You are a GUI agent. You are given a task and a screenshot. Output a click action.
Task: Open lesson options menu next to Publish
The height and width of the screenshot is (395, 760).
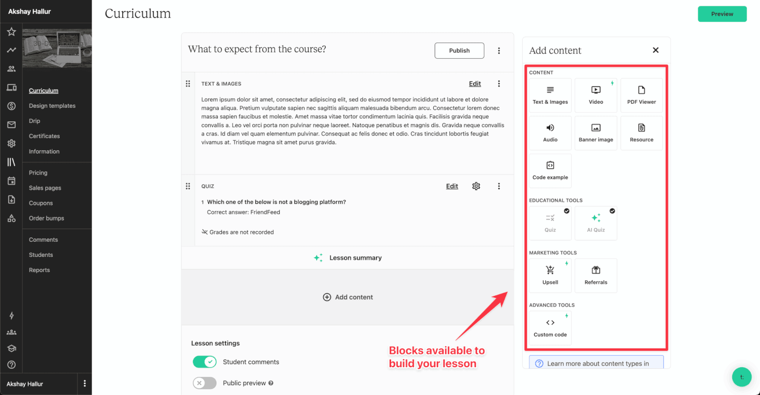pos(499,51)
